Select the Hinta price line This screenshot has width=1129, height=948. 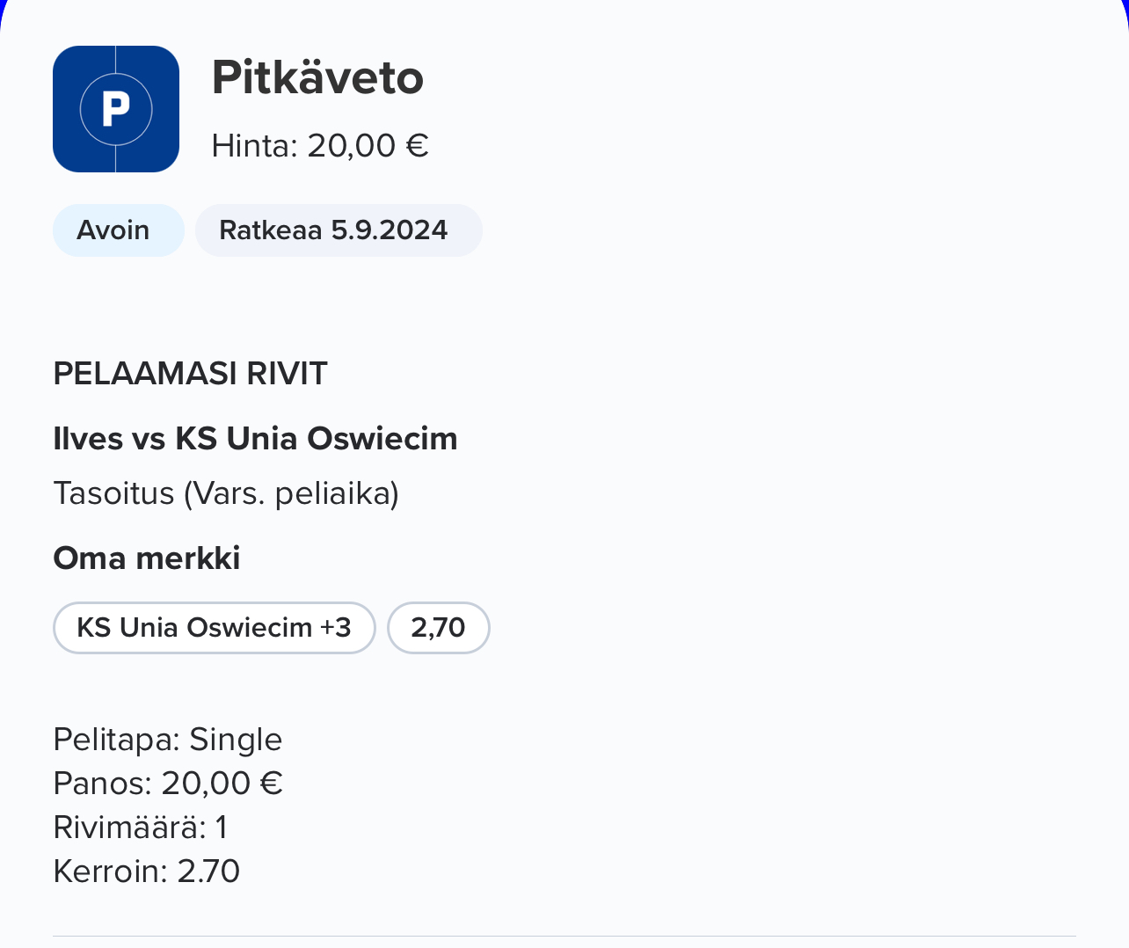pyautogui.click(x=319, y=146)
